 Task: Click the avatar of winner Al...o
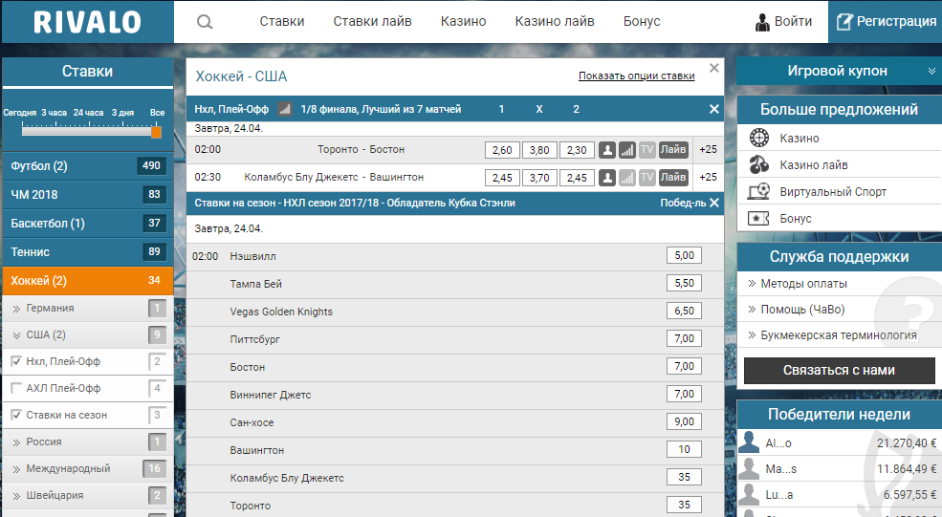point(749,442)
